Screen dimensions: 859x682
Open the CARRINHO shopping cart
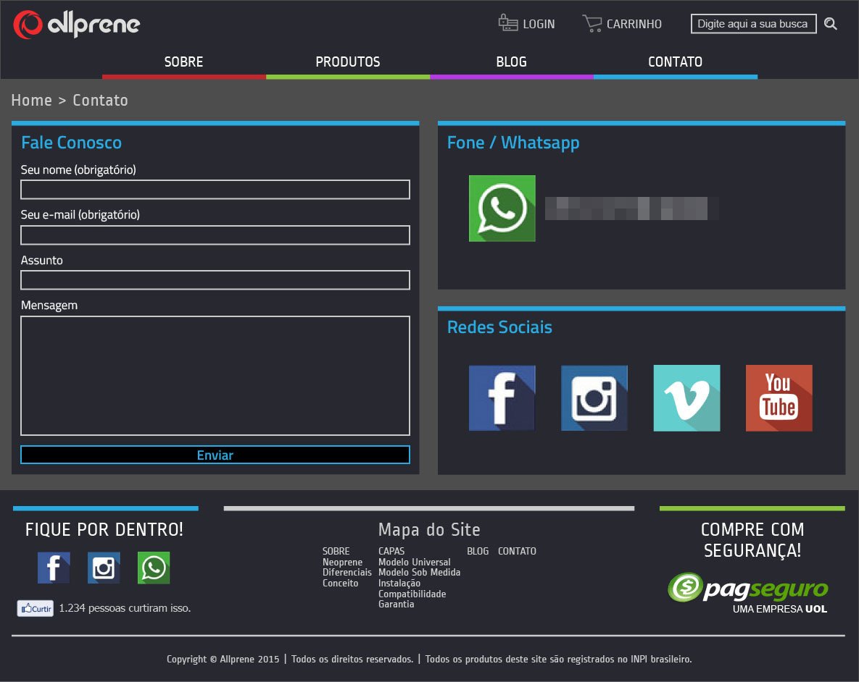pos(622,24)
